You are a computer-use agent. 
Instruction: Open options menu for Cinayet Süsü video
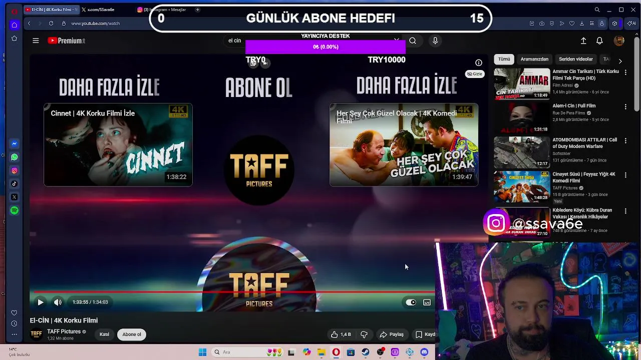tap(625, 175)
